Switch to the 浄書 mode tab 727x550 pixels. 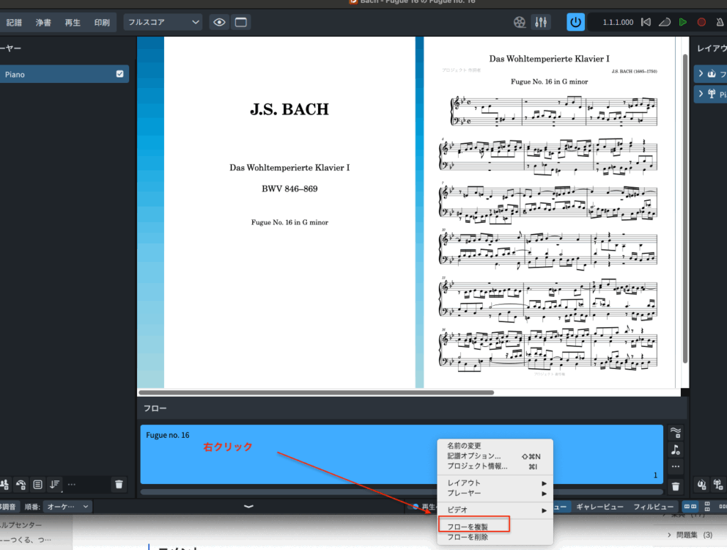[x=43, y=22]
